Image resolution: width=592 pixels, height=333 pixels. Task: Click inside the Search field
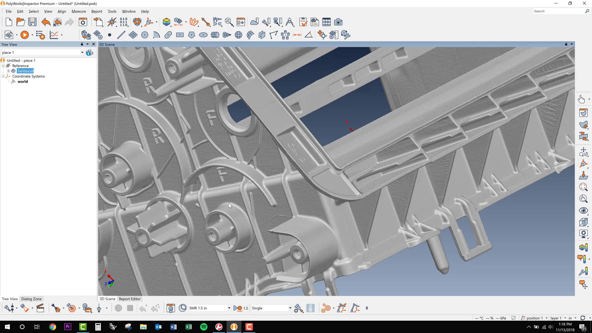[x=558, y=11]
